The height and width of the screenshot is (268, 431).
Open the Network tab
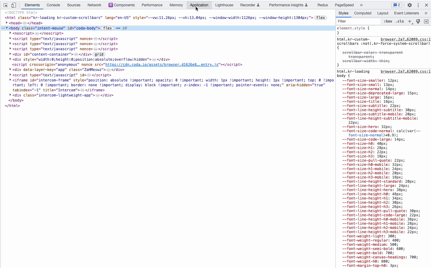pyautogui.click(x=94, y=5)
